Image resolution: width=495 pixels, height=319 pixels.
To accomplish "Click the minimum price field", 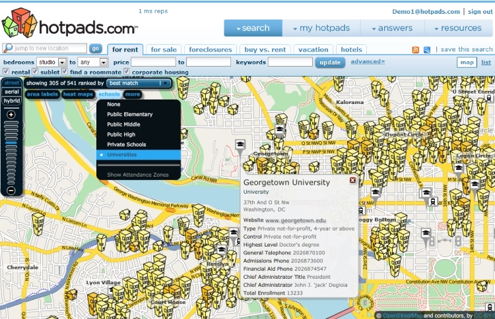I will pos(153,62).
